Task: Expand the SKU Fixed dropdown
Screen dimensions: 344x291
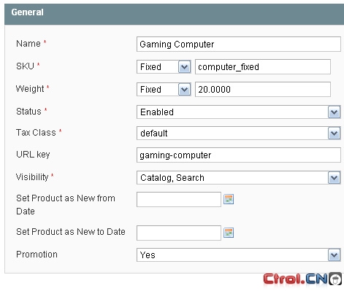Action: [164, 67]
